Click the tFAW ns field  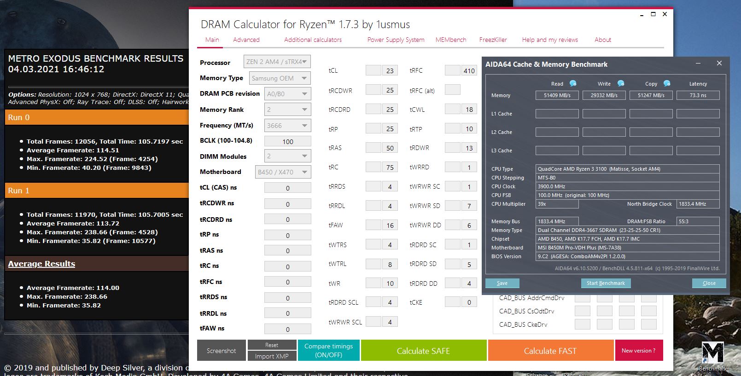[288, 329]
